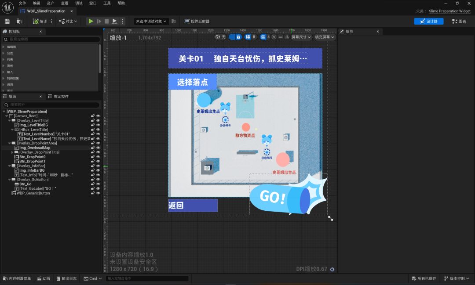Open play mode options three-dot menu
Viewport: 475px width, 285px height.
pyautogui.click(x=122, y=21)
